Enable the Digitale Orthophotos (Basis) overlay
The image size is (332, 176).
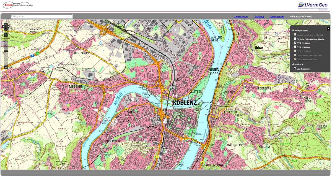pyautogui.click(x=295, y=39)
